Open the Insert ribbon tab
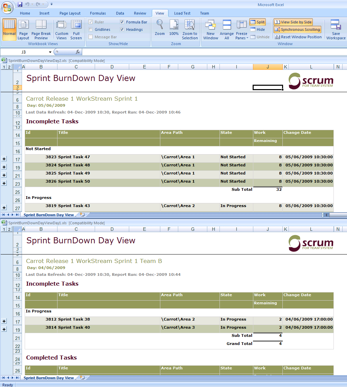347x387 pixels. pyautogui.click(x=44, y=13)
